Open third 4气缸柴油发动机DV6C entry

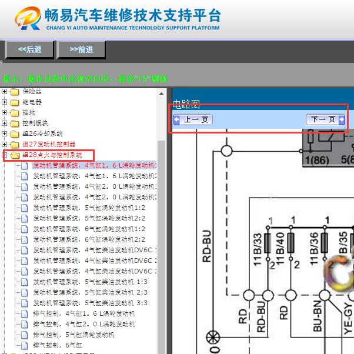point(95,271)
